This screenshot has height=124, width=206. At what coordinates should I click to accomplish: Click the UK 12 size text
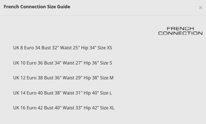(19, 78)
